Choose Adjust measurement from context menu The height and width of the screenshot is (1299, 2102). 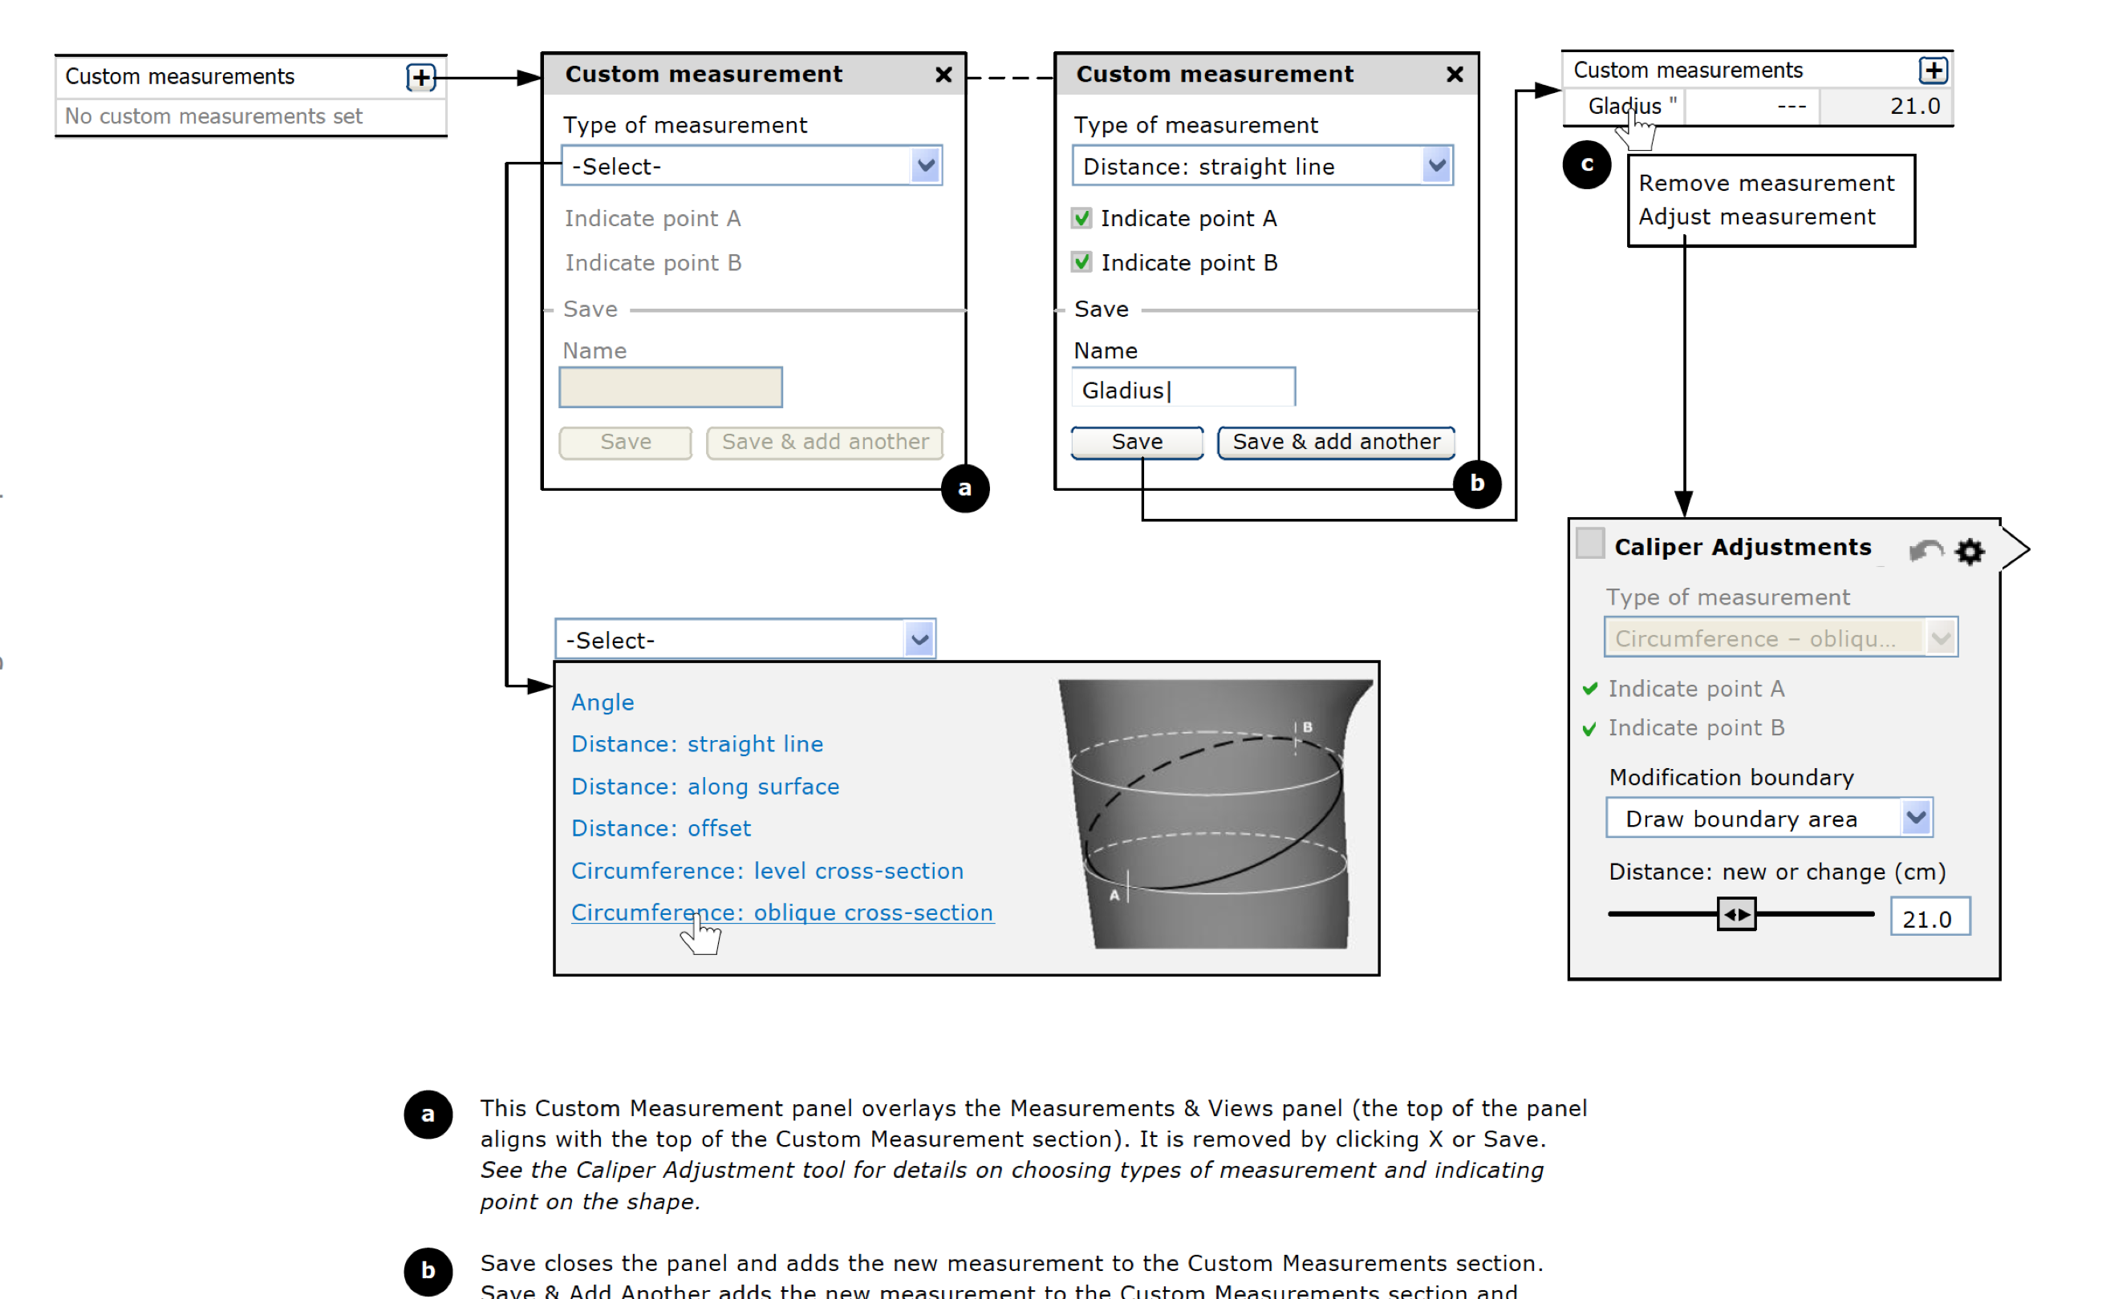[x=1755, y=216]
